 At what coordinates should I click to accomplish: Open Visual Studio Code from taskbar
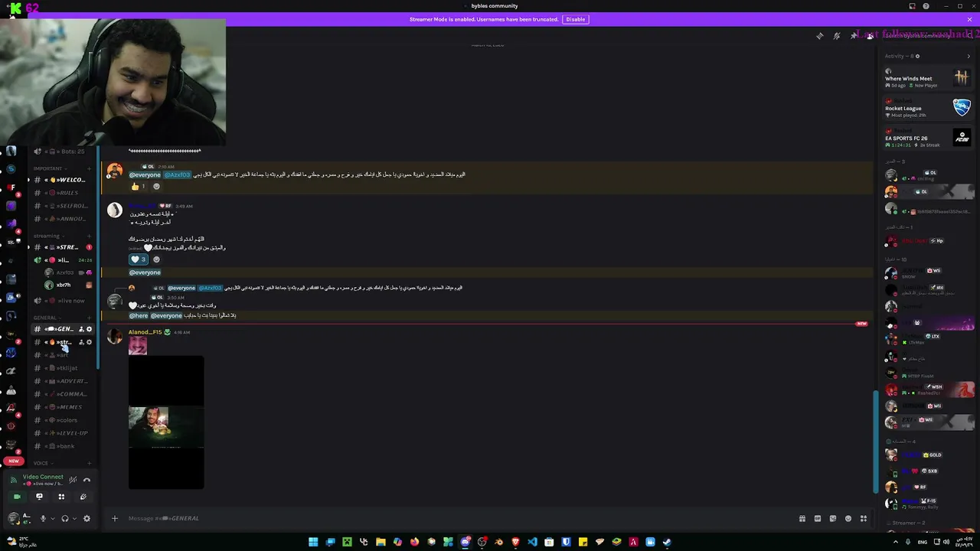point(532,542)
